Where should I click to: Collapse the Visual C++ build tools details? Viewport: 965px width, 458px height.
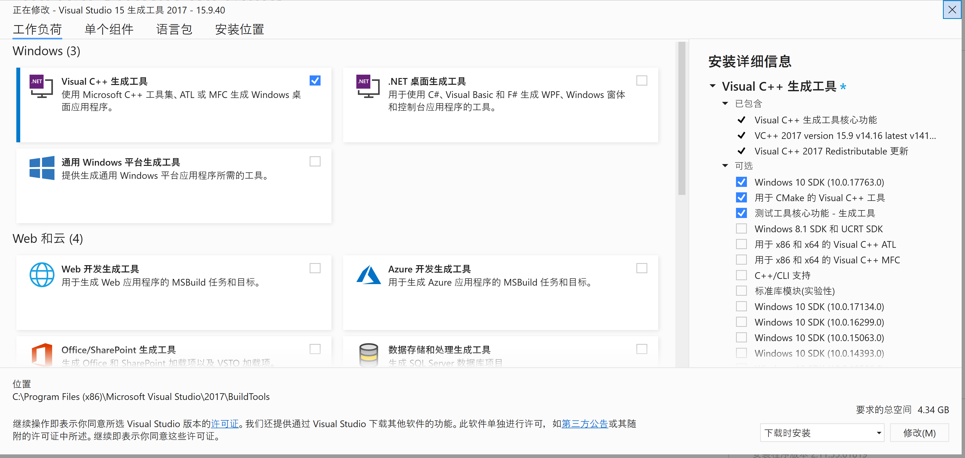pyautogui.click(x=712, y=86)
